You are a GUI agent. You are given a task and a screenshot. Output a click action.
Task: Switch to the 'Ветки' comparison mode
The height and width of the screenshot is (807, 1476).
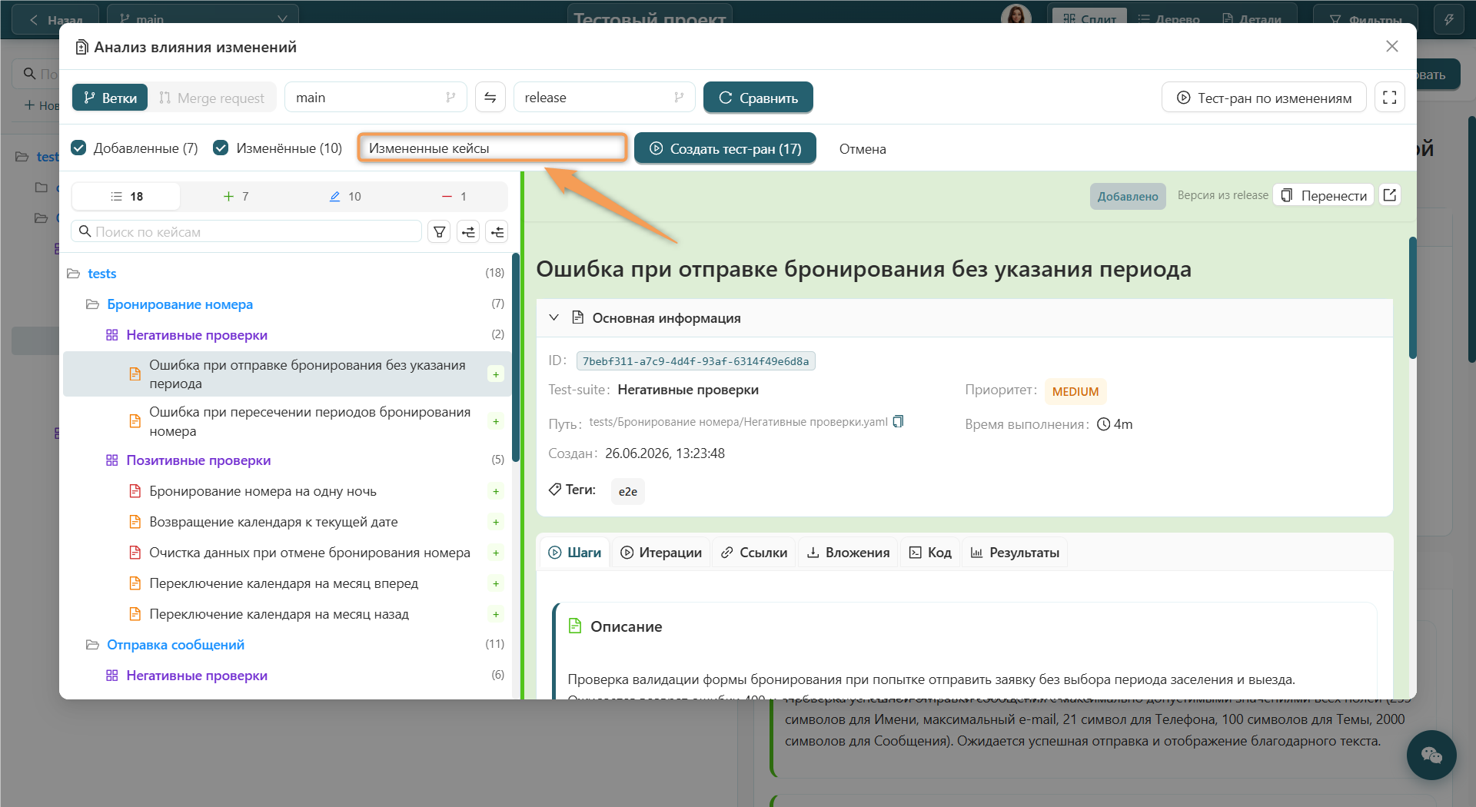point(110,98)
